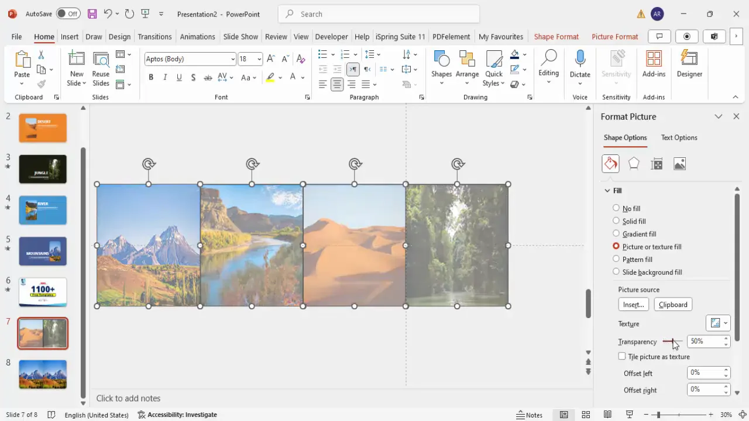This screenshot has width=749, height=421.
Task: Enable Tile picture as texture checkbox
Action: (622, 356)
